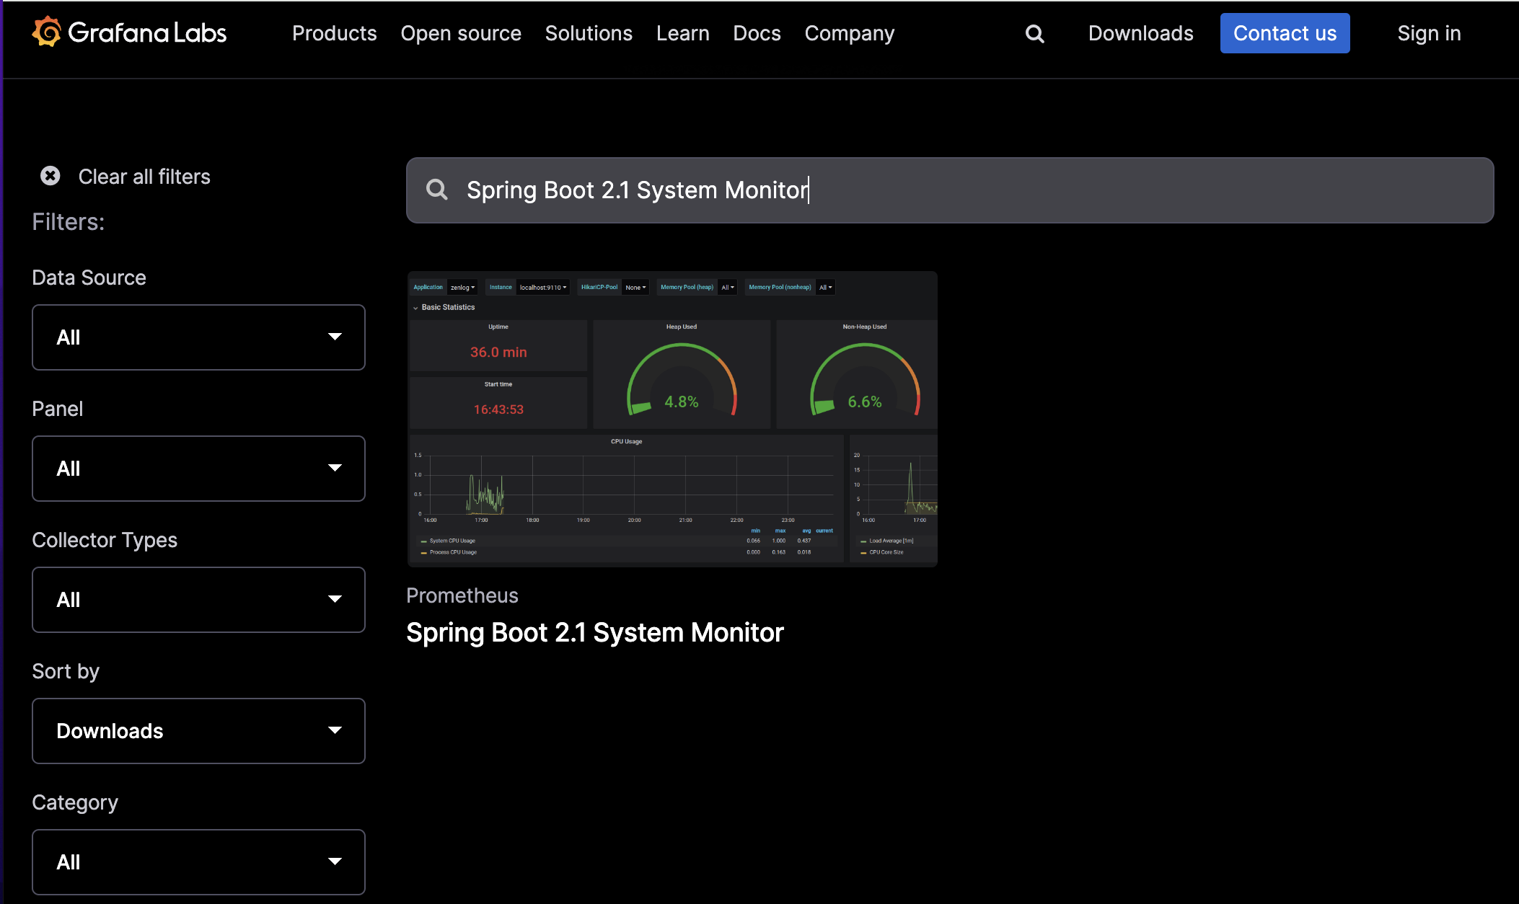Open the Docs menu
Image resolution: width=1519 pixels, height=904 pixels.
757,33
